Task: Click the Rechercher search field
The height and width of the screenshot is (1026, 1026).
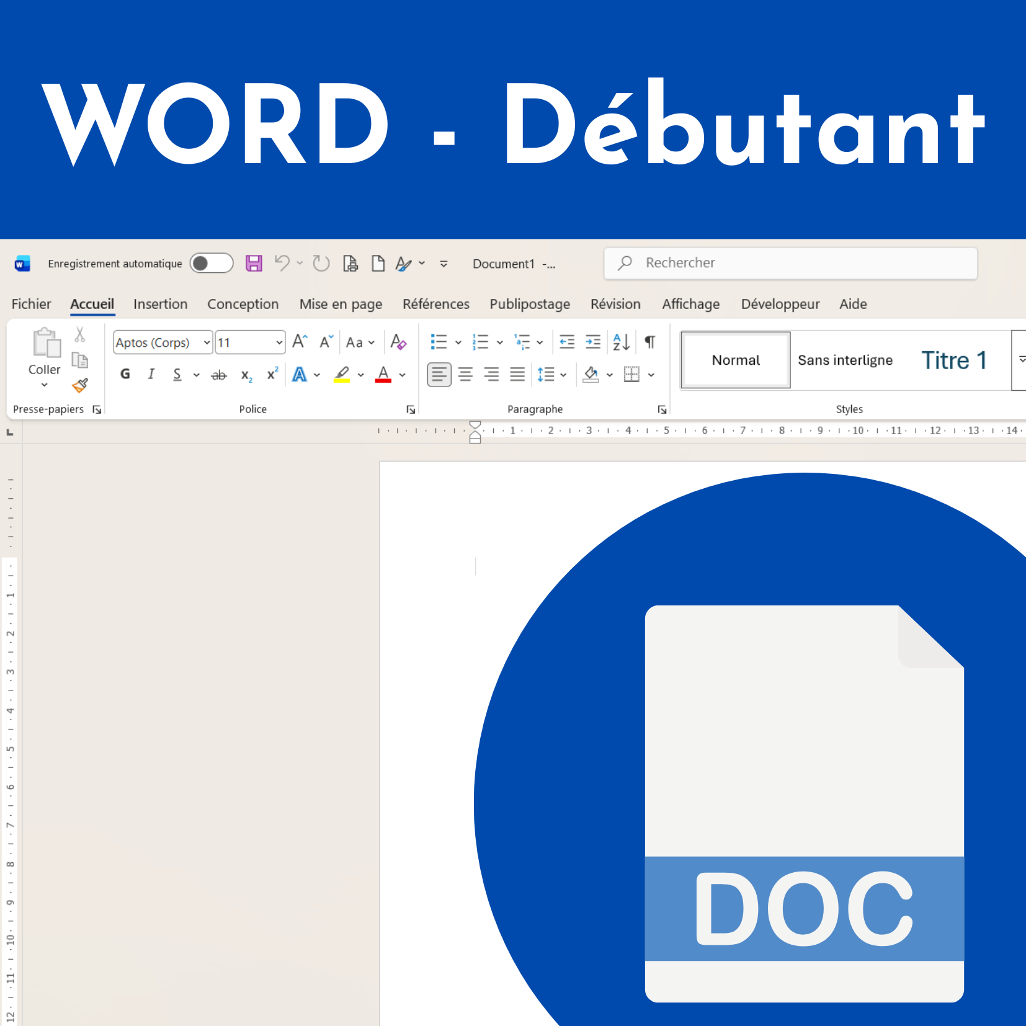Action: tap(791, 263)
